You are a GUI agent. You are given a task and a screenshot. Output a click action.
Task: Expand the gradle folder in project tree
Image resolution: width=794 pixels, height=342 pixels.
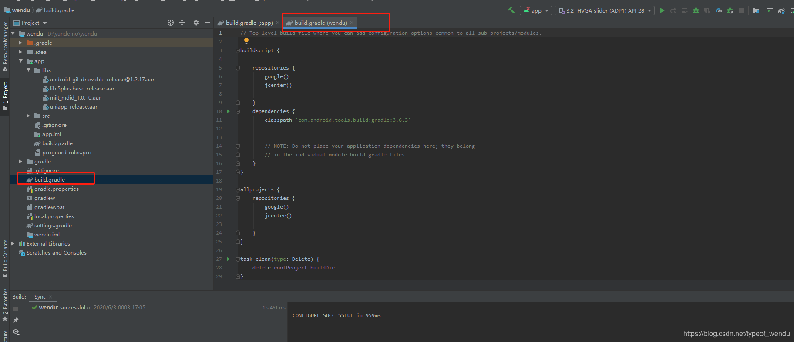click(20, 161)
